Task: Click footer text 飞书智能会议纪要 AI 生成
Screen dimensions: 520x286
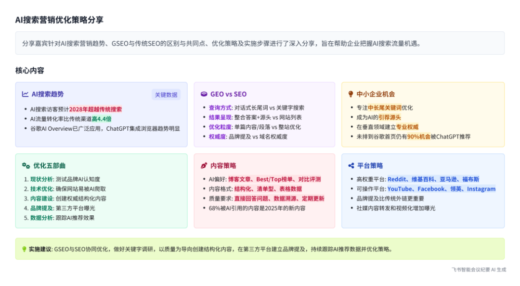Action: [x=479, y=270]
